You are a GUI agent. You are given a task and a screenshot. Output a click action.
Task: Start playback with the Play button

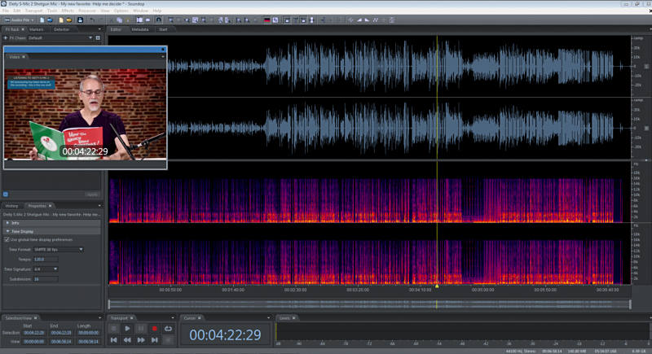tap(127, 329)
